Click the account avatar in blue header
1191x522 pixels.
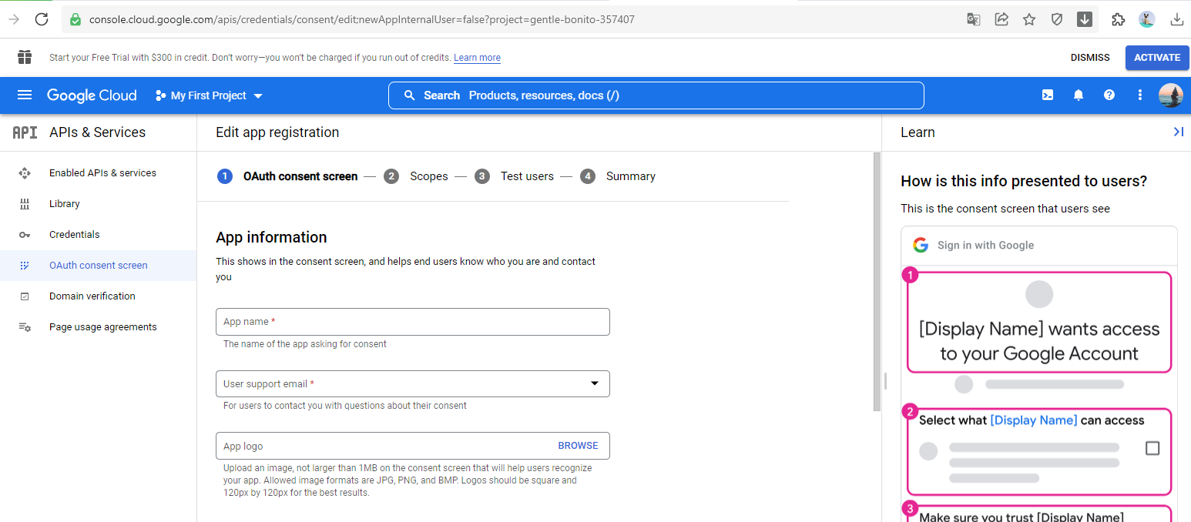1170,95
